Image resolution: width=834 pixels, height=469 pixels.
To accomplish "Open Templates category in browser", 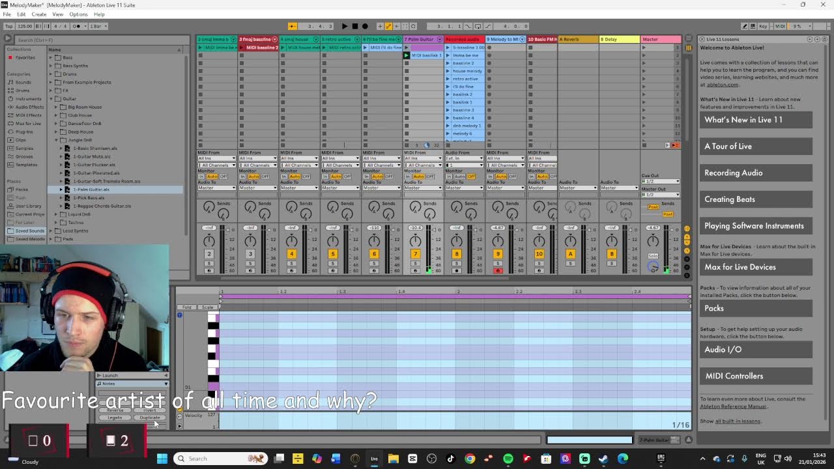I will coord(27,165).
